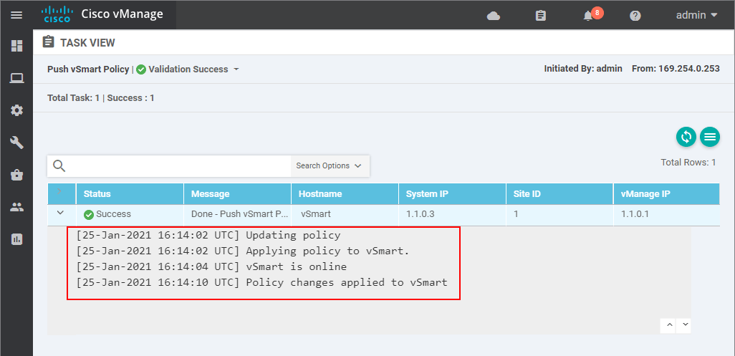Open the help question mark icon
Screen dimensions: 735x356
coord(635,16)
